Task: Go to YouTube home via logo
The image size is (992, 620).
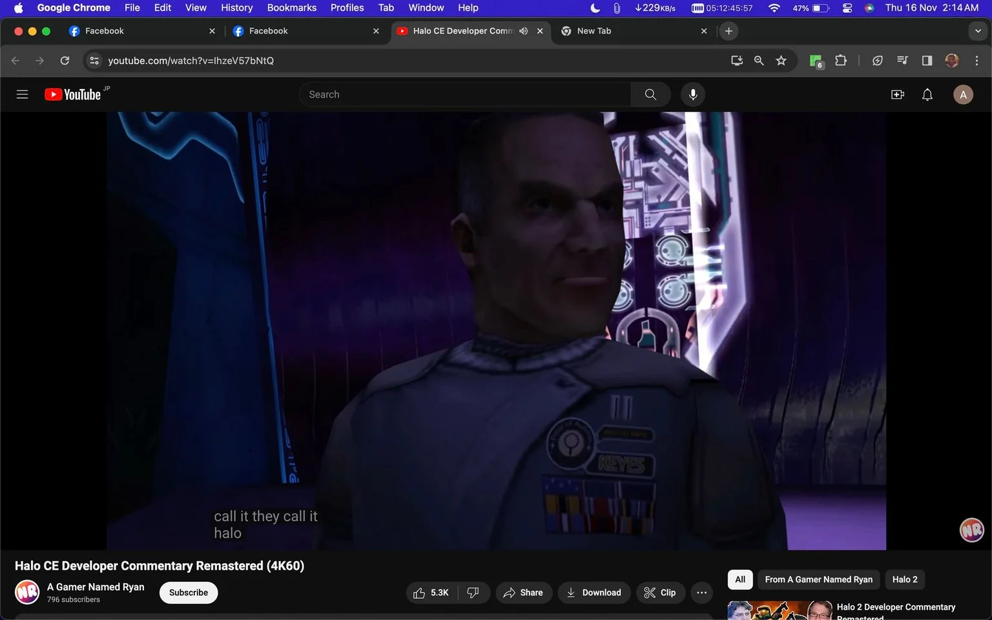Action: (73, 94)
